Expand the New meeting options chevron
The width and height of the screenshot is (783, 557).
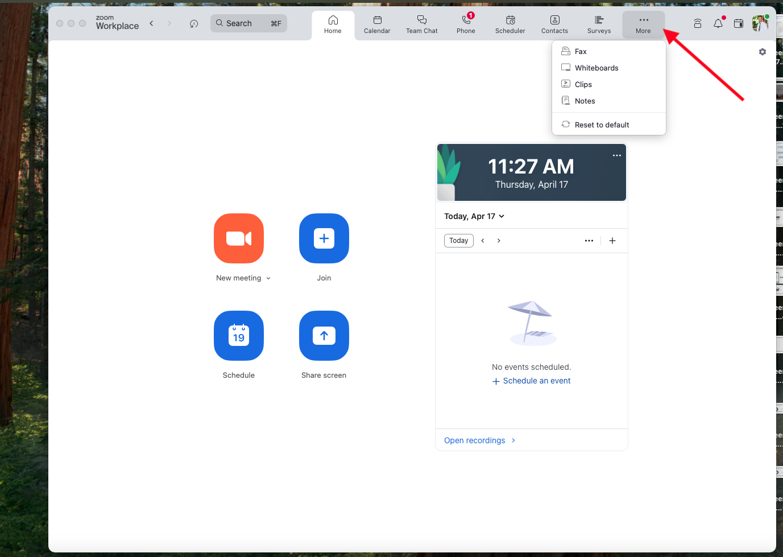tap(268, 278)
